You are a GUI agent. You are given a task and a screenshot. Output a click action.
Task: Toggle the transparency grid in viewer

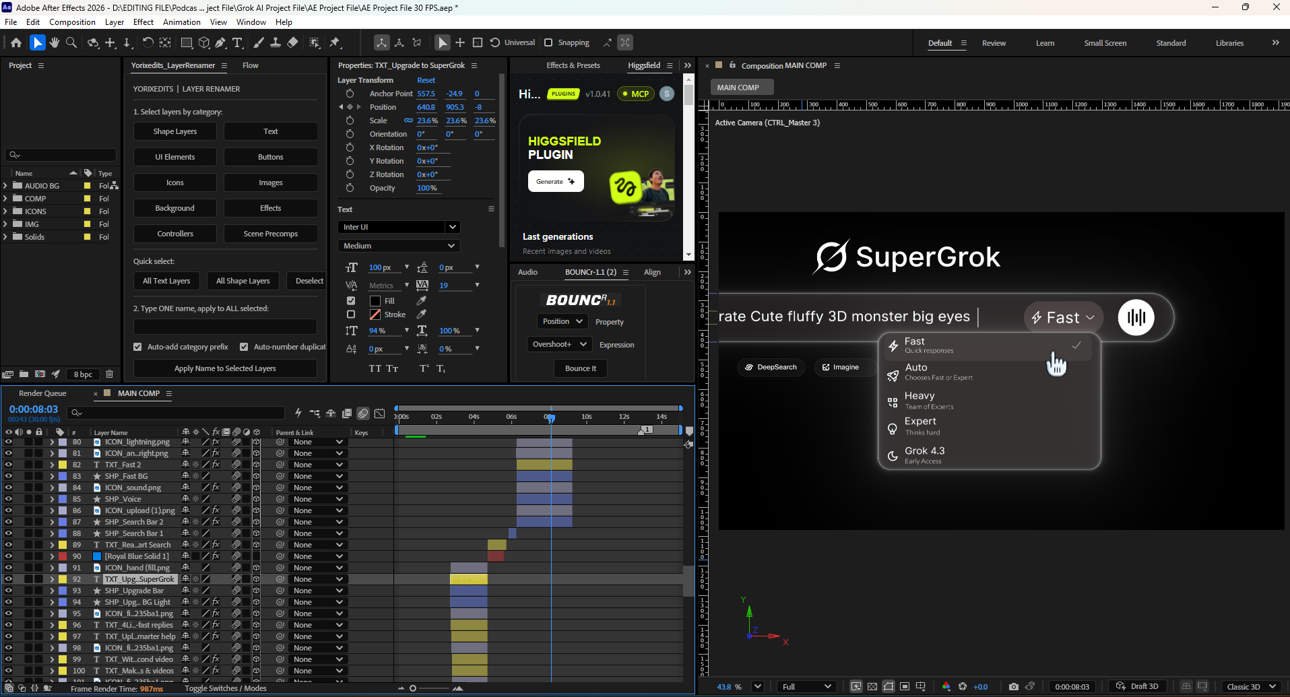point(872,686)
